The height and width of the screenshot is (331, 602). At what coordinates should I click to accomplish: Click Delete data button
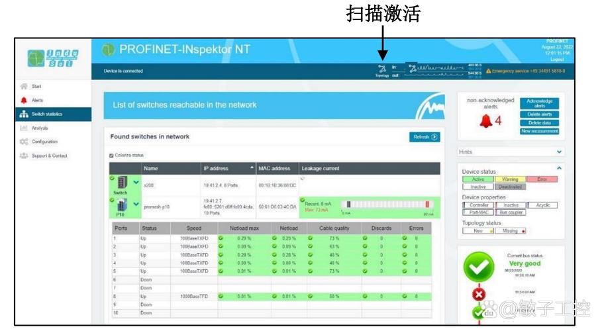click(540, 123)
